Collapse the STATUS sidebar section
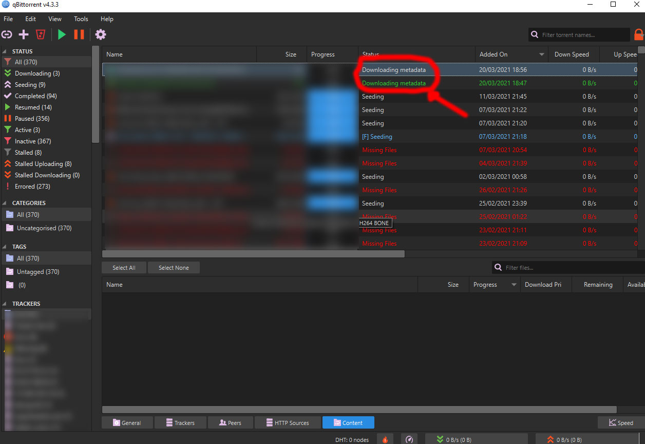 5,51
